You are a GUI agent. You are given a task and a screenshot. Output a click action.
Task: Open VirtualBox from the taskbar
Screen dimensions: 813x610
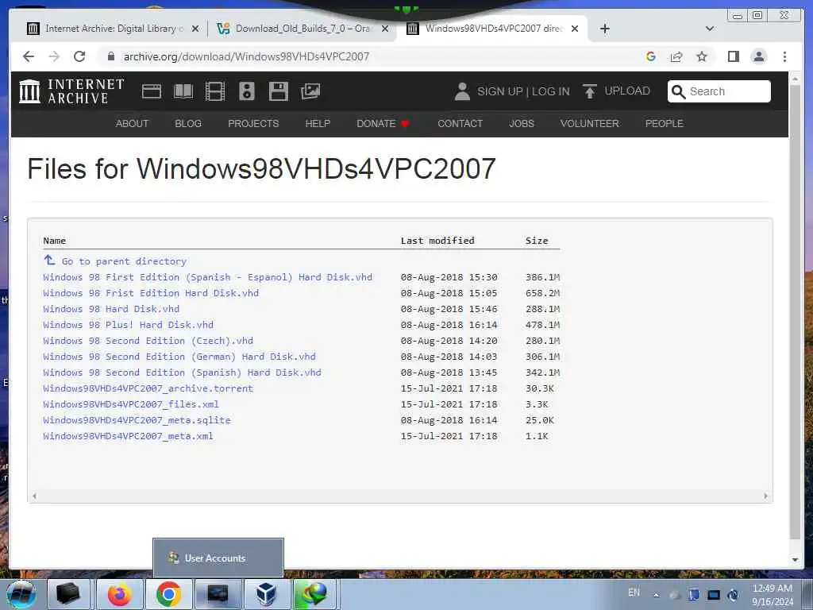(x=266, y=594)
